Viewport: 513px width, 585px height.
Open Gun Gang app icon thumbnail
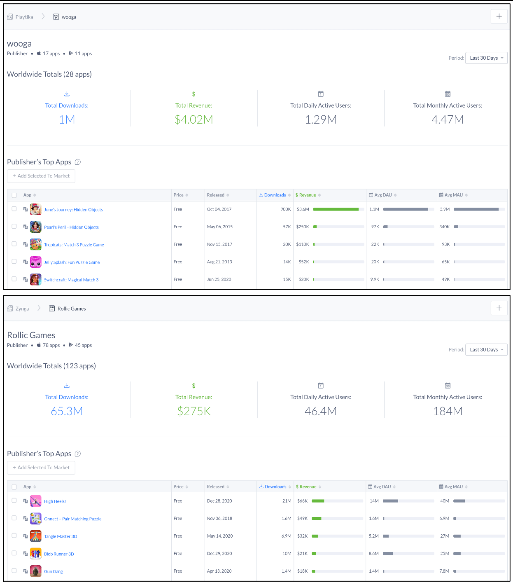coord(36,571)
